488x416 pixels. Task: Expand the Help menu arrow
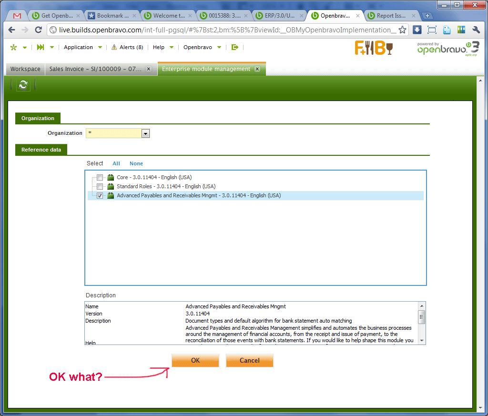pyautogui.click(x=172, y=48)
